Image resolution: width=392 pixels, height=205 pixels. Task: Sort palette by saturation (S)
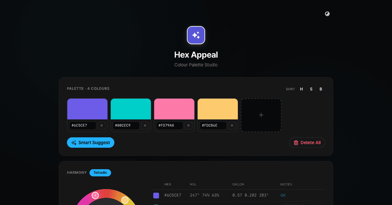tap(311, 89)
